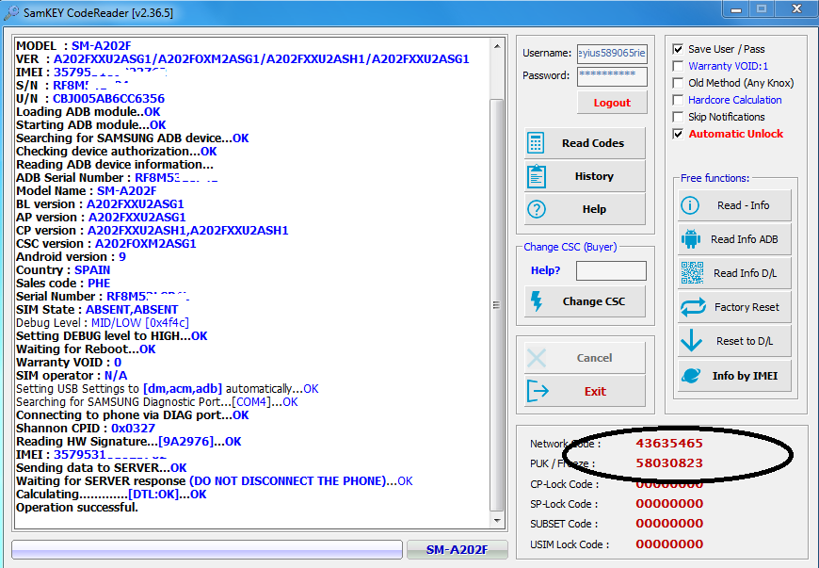Click the Change CSC buyer code field
The width and height of the screenshot is (819, 568).
point(611,270)
